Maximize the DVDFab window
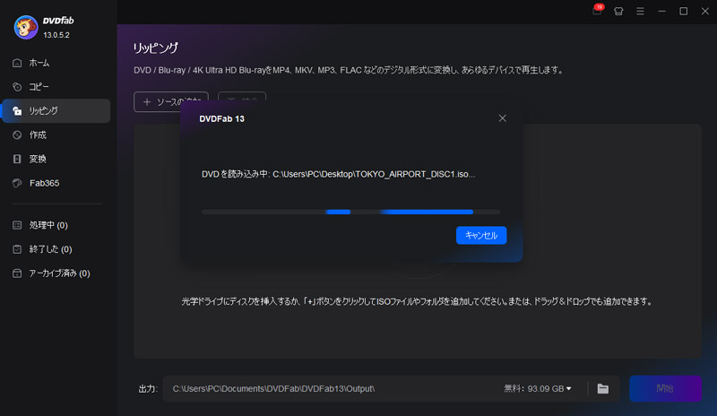This screenshot has width=717, height=416. [x=683, y=12]
